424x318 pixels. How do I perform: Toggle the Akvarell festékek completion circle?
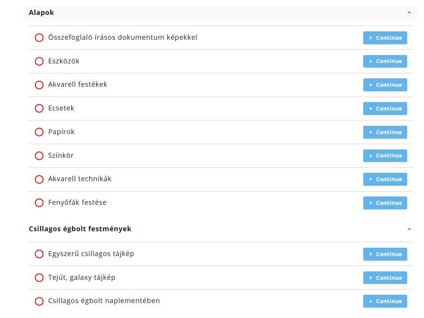[x=39, y=85]
